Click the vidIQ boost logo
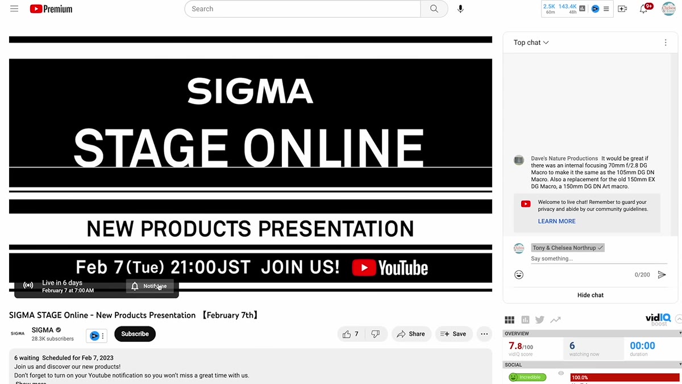682x384 pixels. 658,319
